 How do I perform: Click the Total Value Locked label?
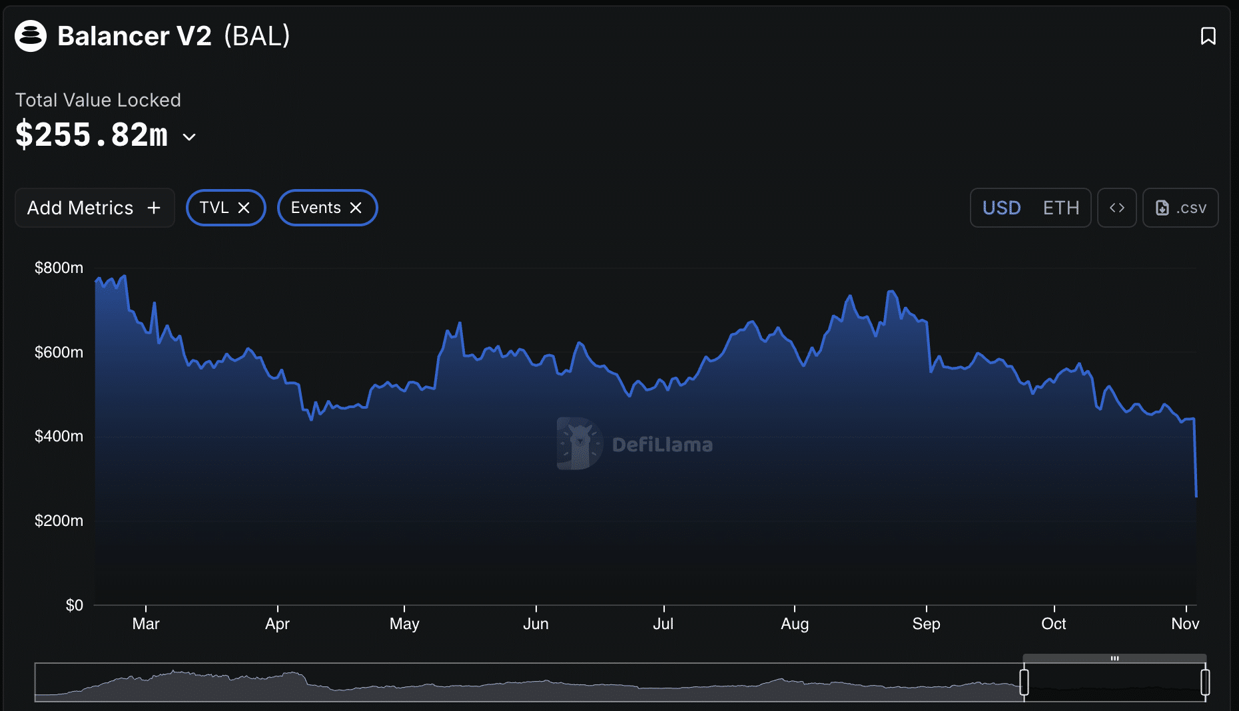[x=98, y=100]
